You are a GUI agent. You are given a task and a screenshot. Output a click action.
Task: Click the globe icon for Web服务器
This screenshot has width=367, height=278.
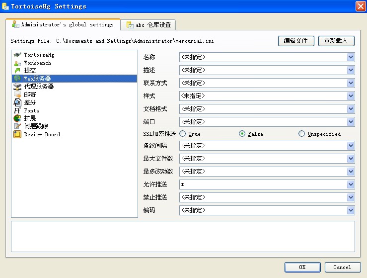pos(17,79)
